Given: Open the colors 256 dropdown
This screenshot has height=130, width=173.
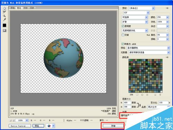Looking at the screenshot, I should tap(163, 17).
